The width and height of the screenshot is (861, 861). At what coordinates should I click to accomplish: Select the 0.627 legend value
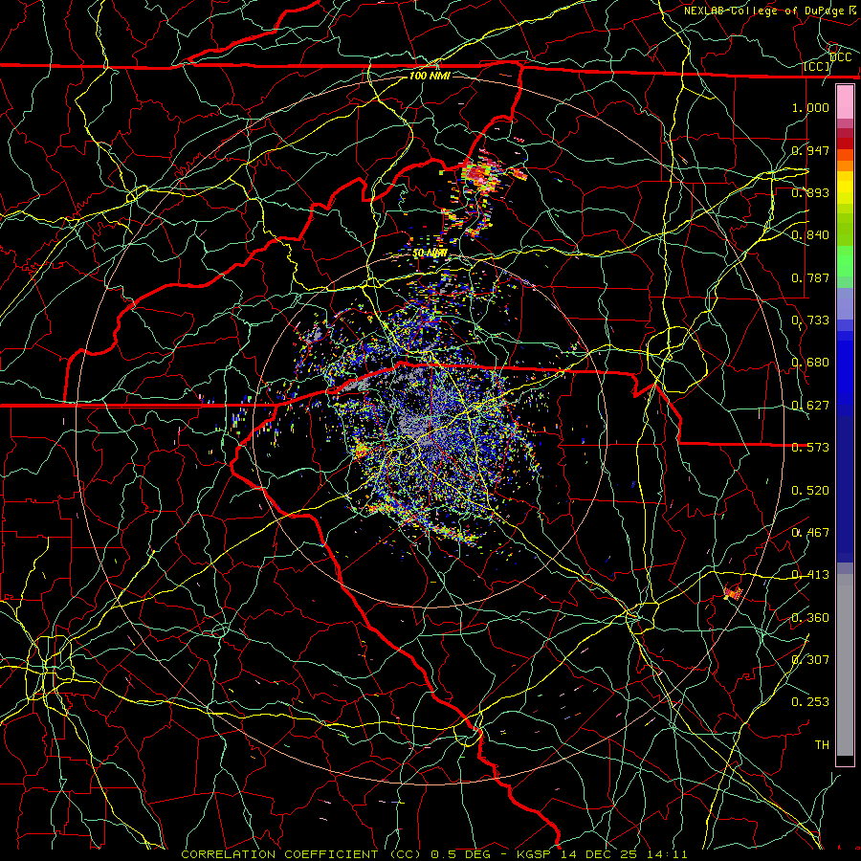click(810, 406)
